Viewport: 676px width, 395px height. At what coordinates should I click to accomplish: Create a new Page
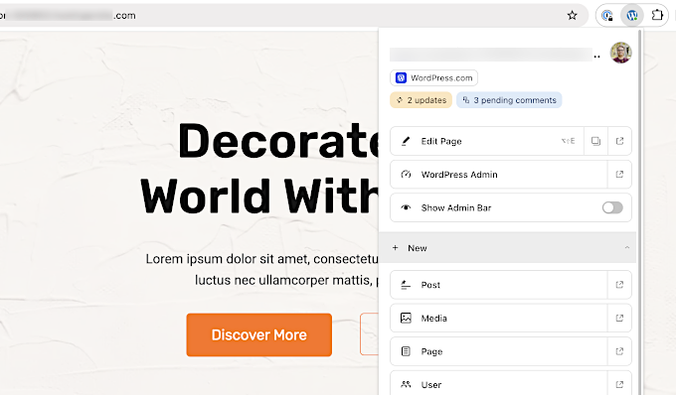499,351
